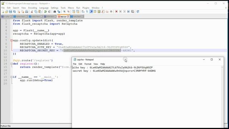Open the Function List icon
The width and height of the screenshot is (229, 129).
click(x=103, y=11)
